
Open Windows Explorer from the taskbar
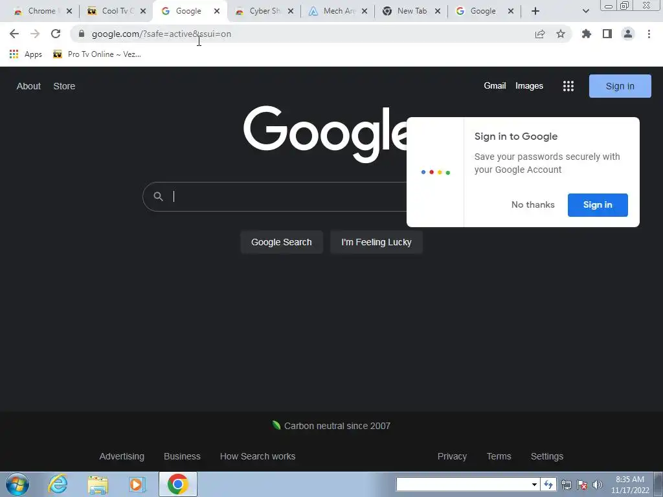point(98,484)
